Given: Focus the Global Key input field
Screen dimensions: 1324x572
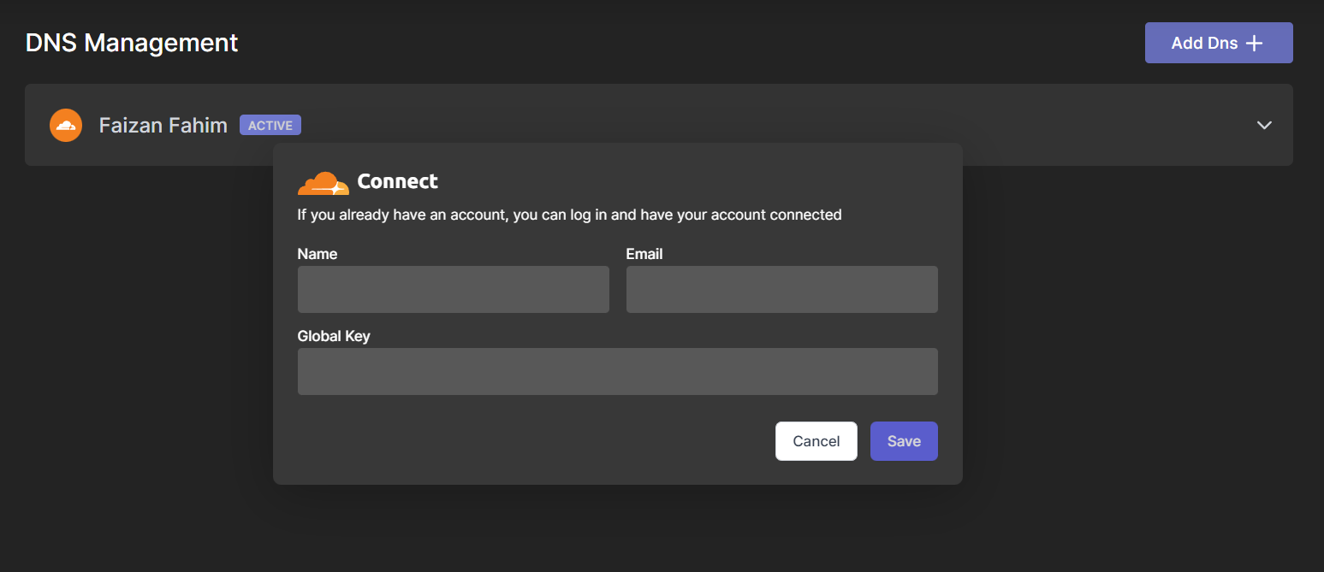Looking at the screenshot, I should (618, 371).
